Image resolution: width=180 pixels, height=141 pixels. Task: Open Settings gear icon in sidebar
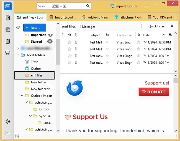point(8,122)
